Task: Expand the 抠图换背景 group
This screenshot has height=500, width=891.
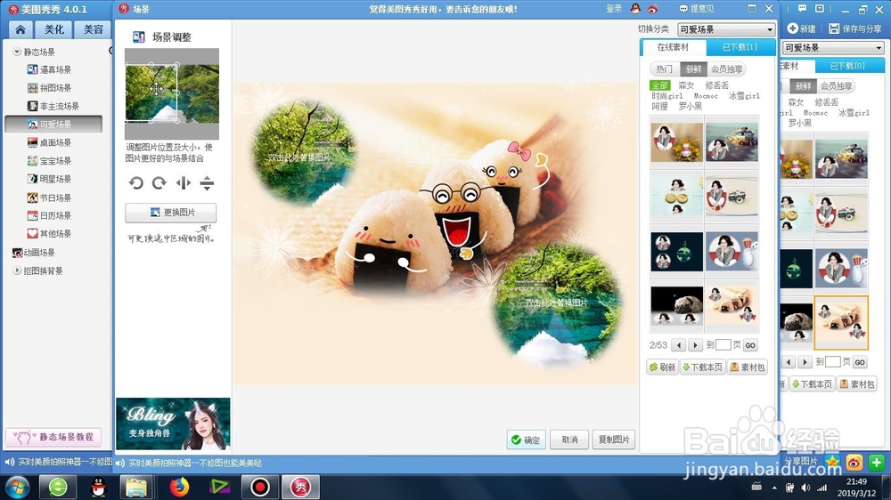Action: [16, 270]
